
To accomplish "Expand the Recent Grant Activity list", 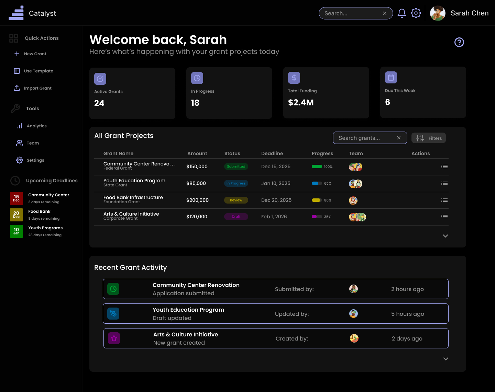I will pos(446,359).
